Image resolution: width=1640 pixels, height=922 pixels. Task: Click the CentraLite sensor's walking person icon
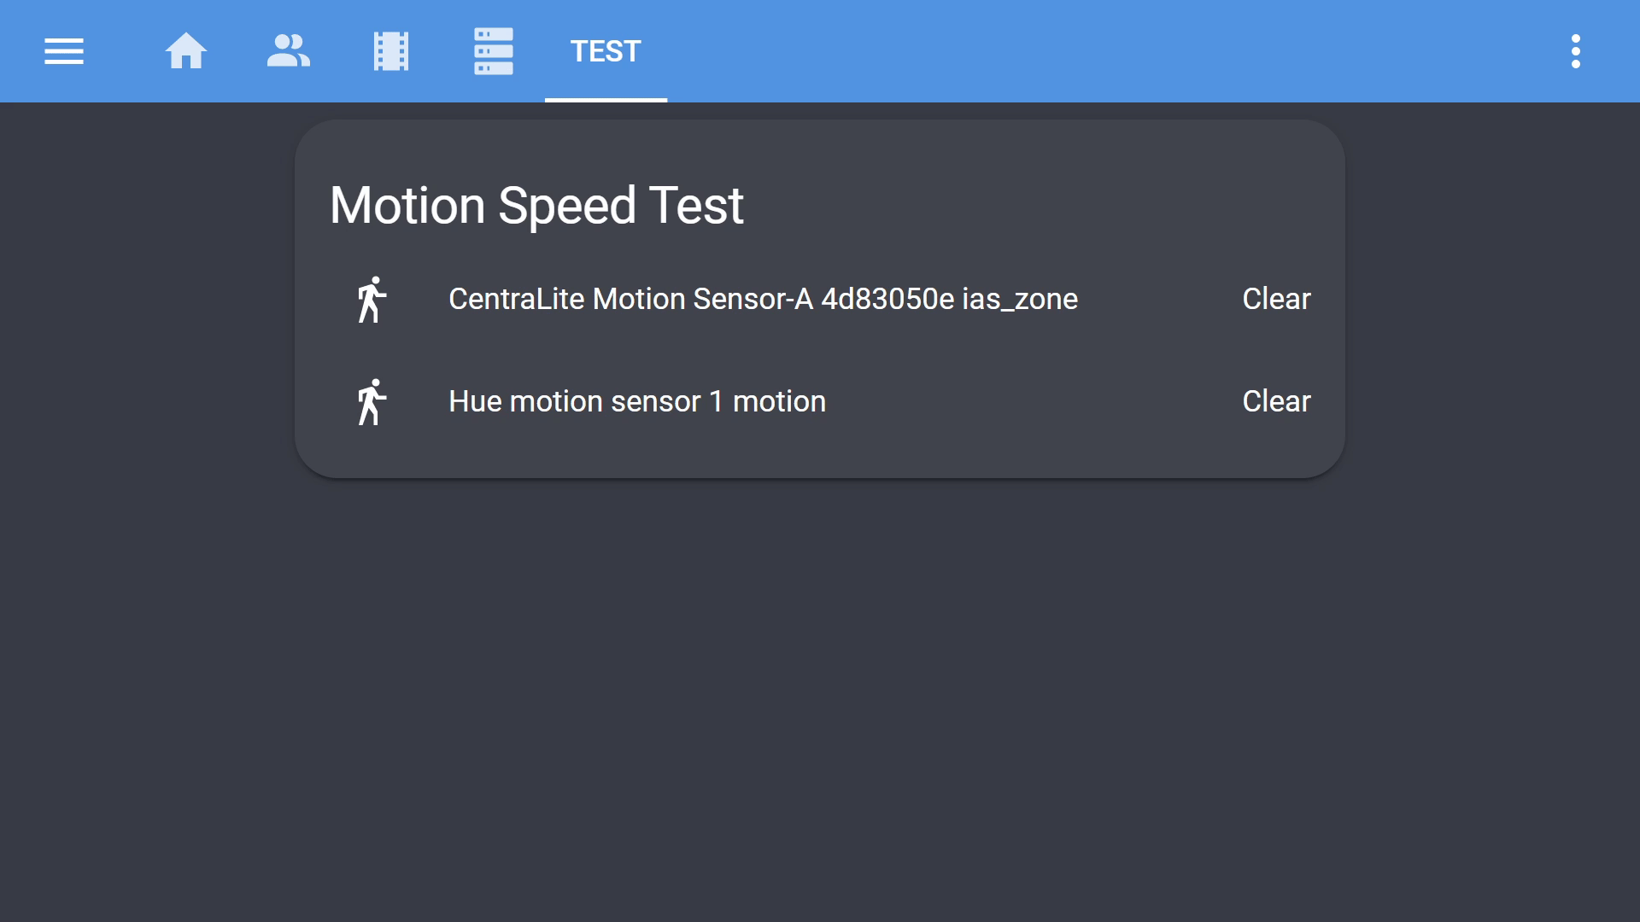(x=372, y=300)
